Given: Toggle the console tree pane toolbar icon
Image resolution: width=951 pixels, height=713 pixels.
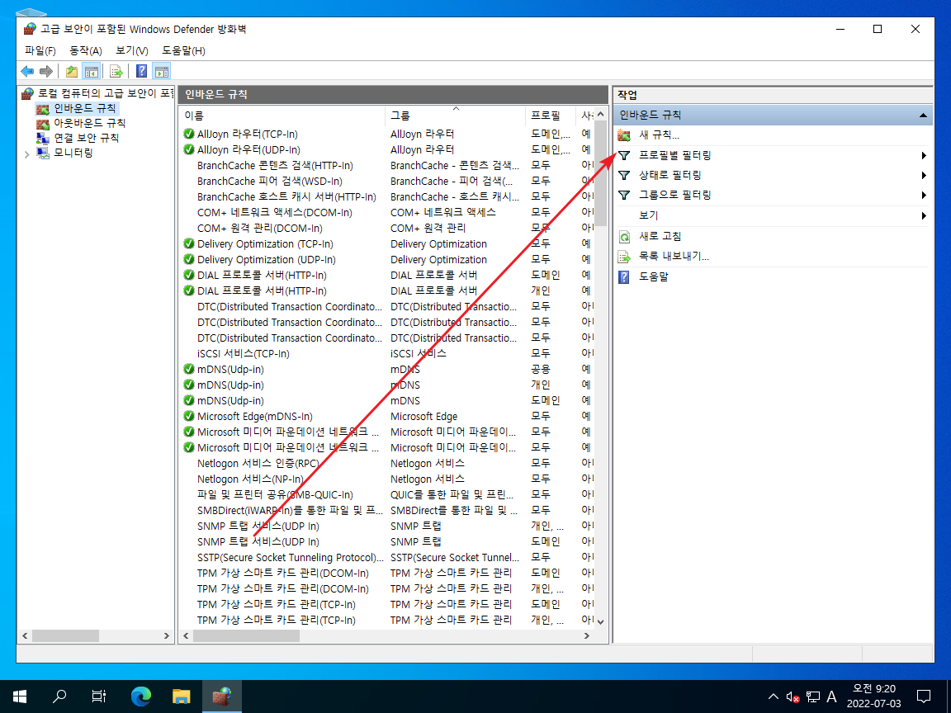Looking at the screenshot, I should [92, 72].
